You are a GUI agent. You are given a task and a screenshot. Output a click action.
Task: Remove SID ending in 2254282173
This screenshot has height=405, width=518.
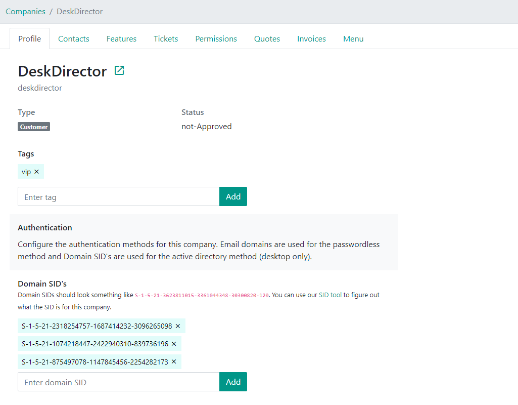click(x=174, y=361)
